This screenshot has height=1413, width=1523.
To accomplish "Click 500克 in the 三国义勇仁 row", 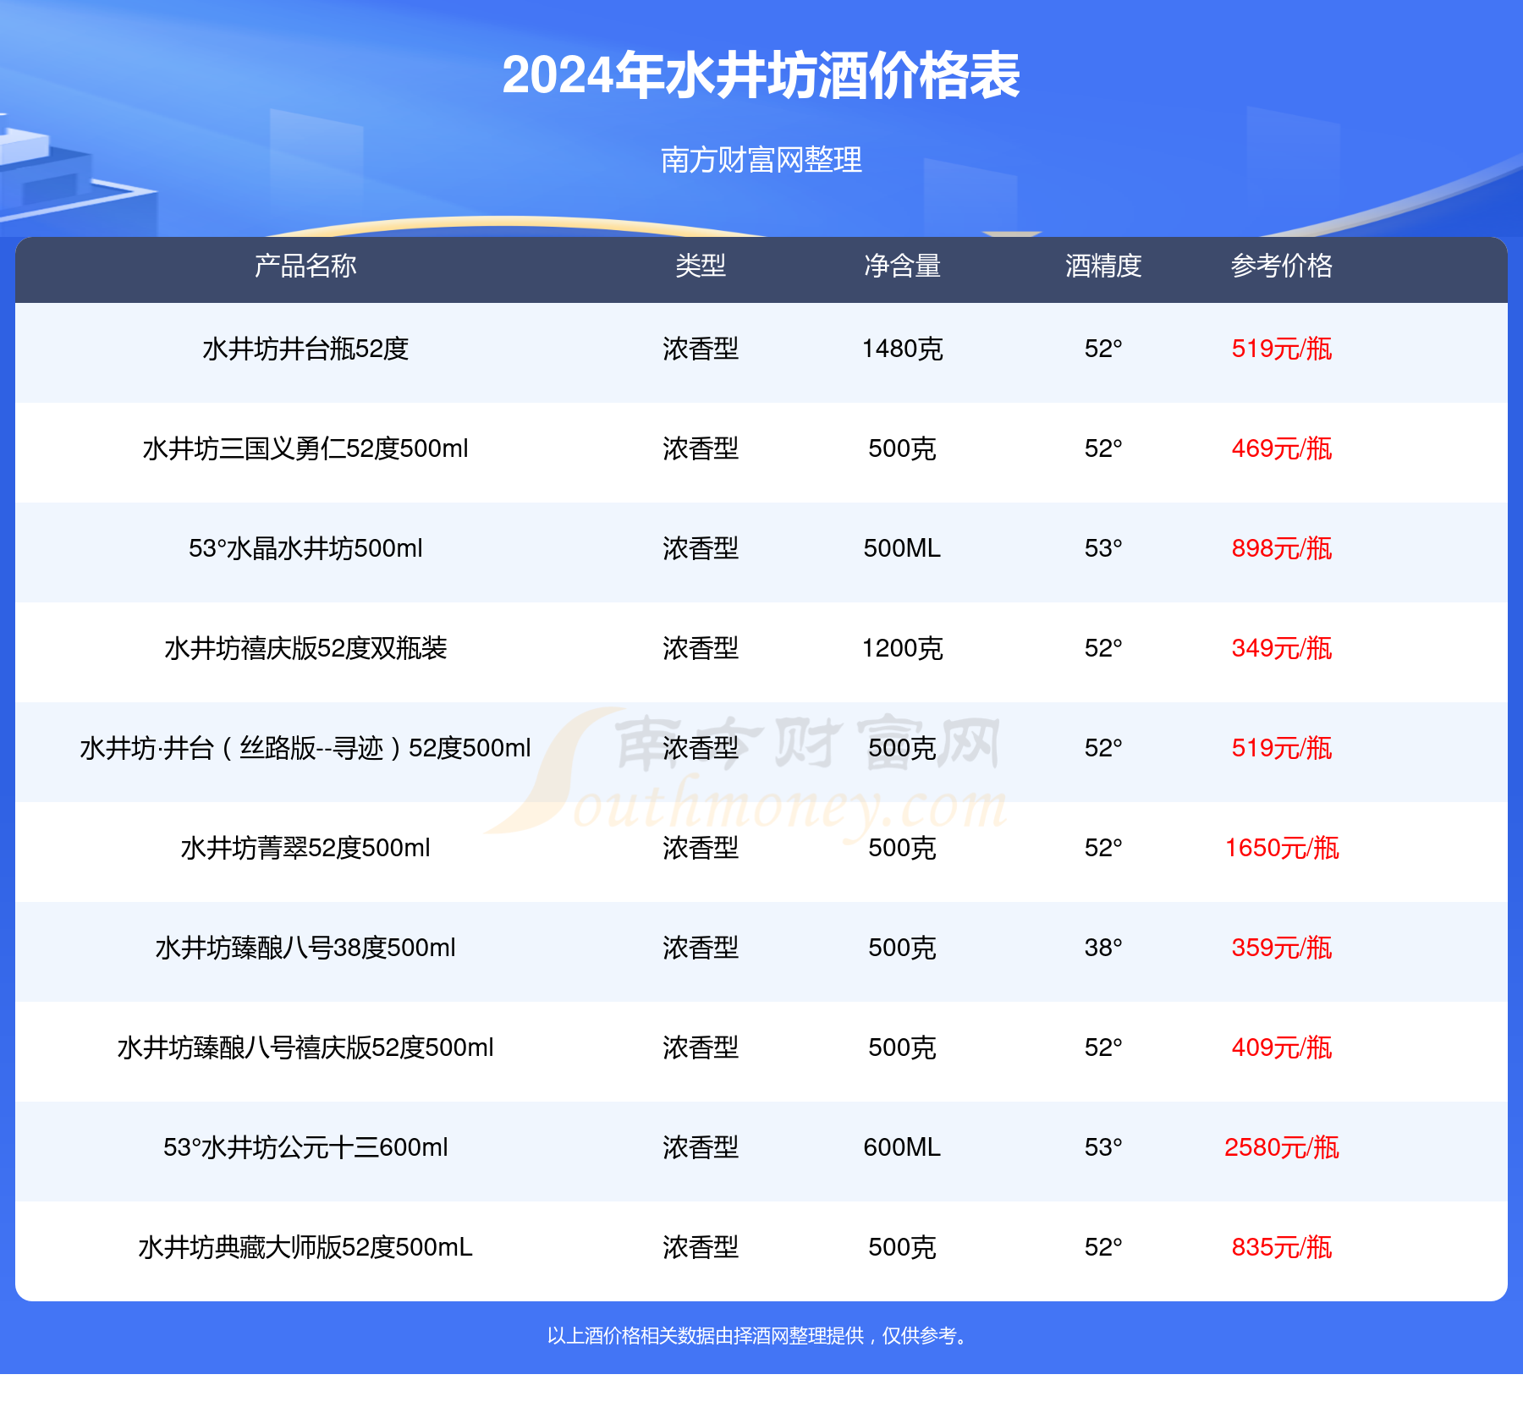I will (x=902, y=448).
